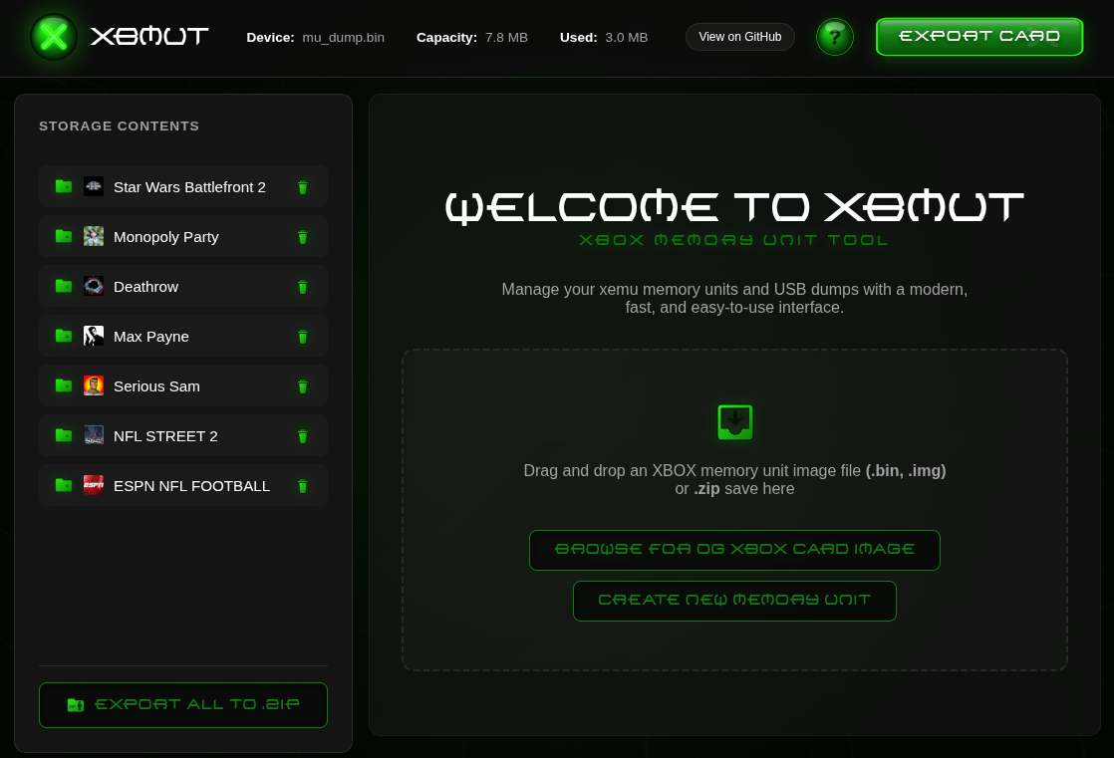
Task: Click the trash icon next to Deathrow
Action: coord(302,286)
